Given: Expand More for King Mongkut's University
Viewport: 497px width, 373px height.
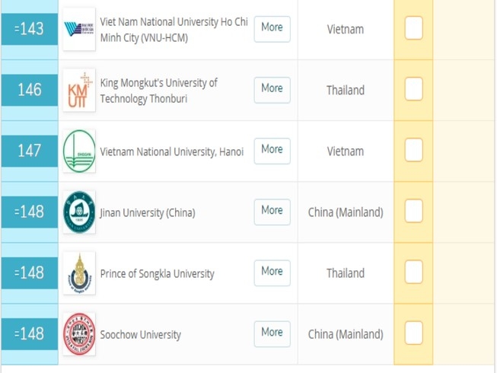Looking at the screenshot, I should coord(272,89).
